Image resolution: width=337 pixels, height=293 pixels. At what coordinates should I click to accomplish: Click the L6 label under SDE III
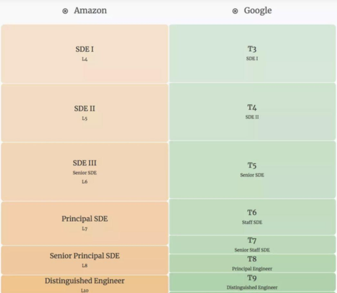[85, 181]
